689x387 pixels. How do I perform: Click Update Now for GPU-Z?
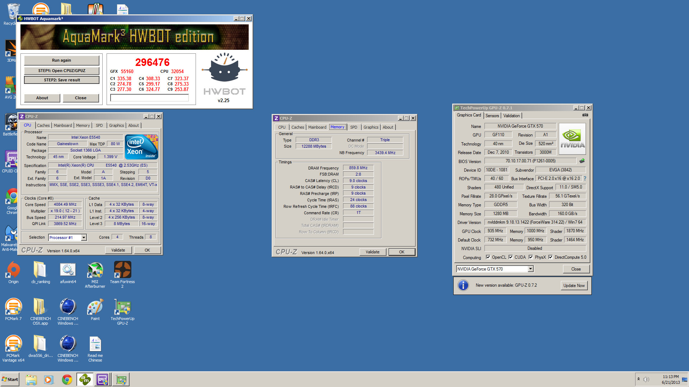574,286
